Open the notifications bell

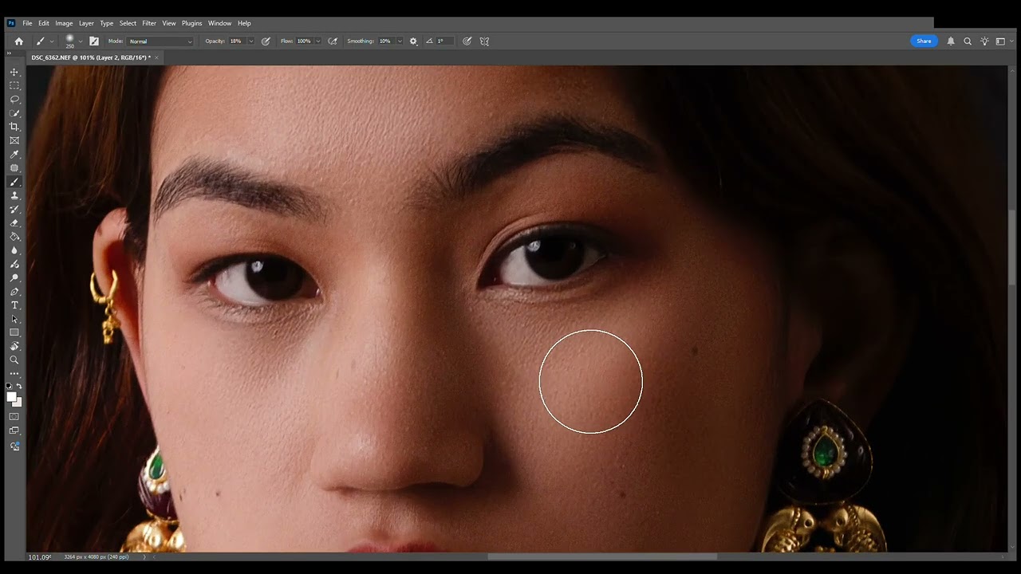951,41
